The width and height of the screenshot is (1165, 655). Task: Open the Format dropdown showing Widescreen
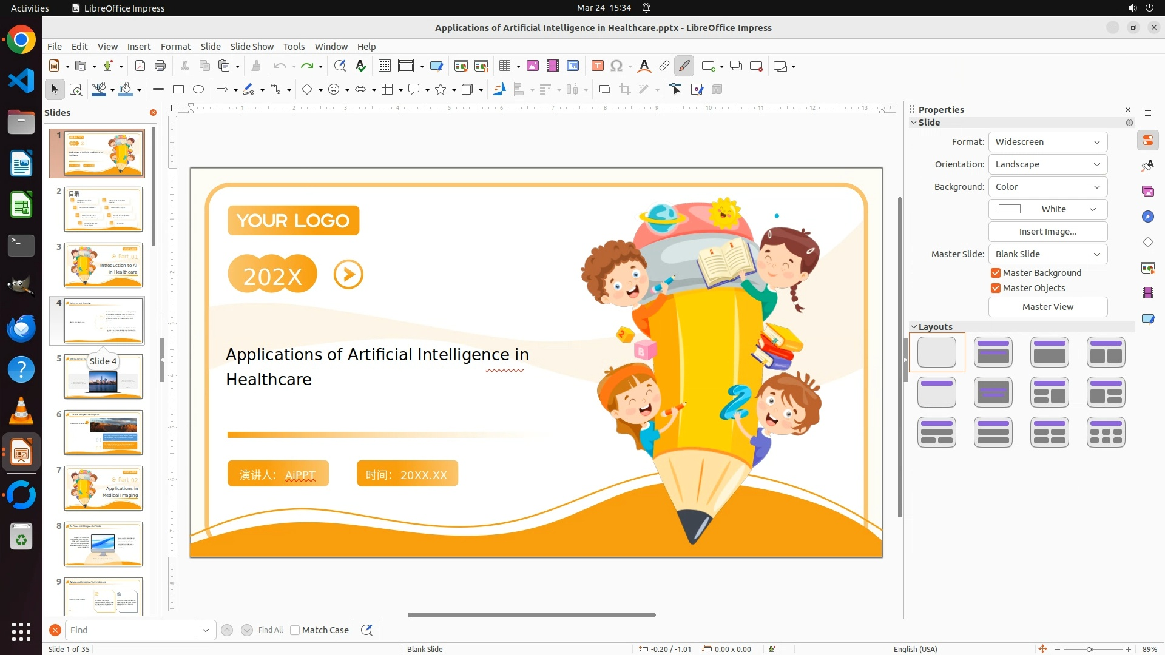click(1047, 142)
